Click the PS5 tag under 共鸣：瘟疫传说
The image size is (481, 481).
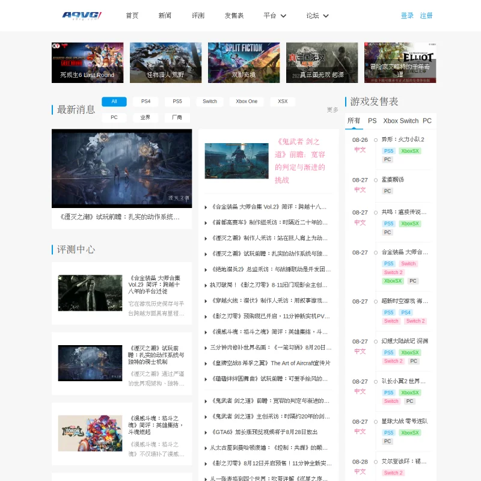click(x=388, y=224)
